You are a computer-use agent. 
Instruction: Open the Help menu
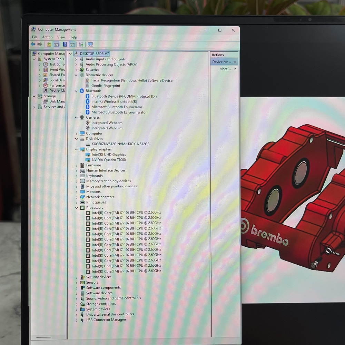[x=73, y=37]
